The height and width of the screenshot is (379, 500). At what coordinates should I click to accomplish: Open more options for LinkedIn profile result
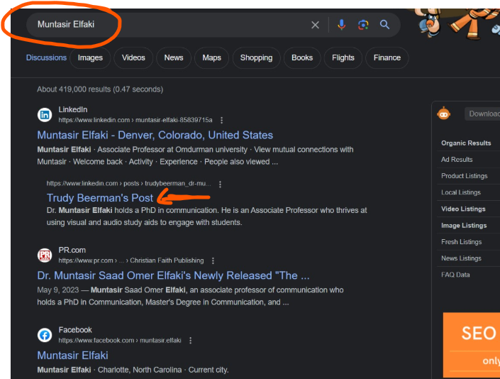(221, 120)
